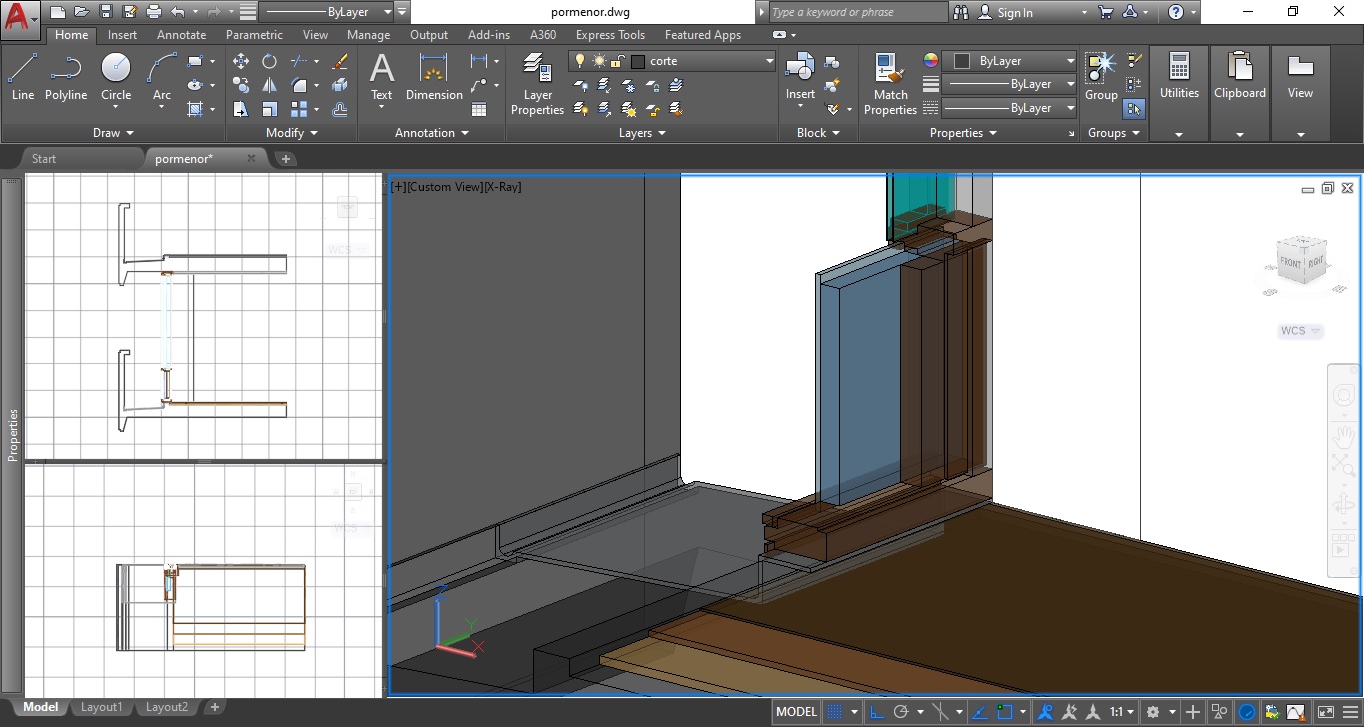Insert a Table from Annotation panel
The image size is (1364, 727).
[x=479, y=109]
